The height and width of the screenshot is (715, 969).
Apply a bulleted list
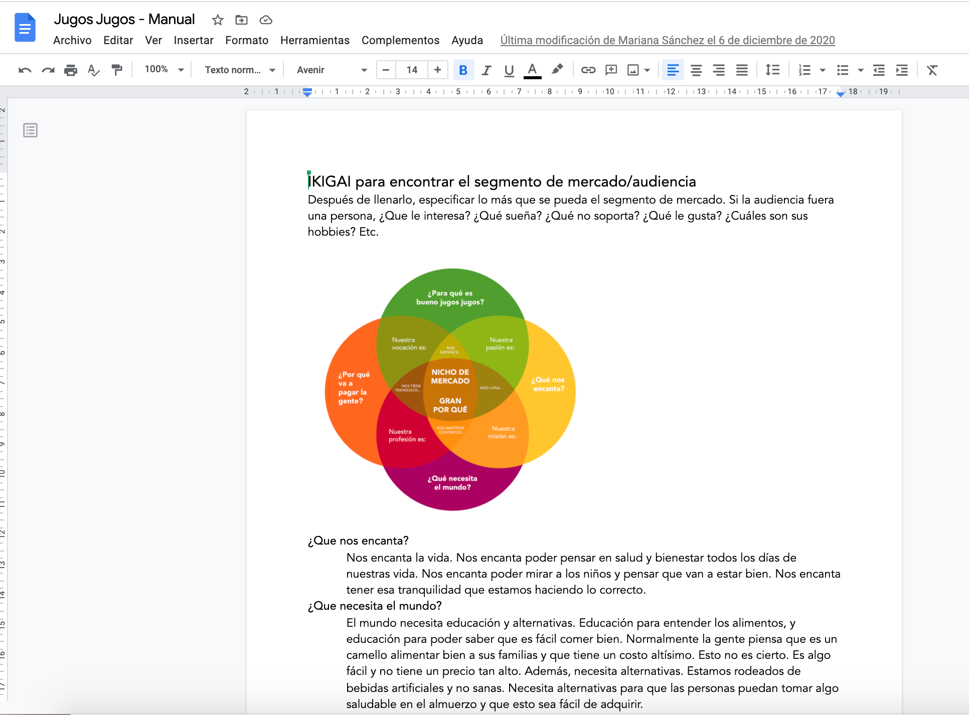[x=843, y=70]
